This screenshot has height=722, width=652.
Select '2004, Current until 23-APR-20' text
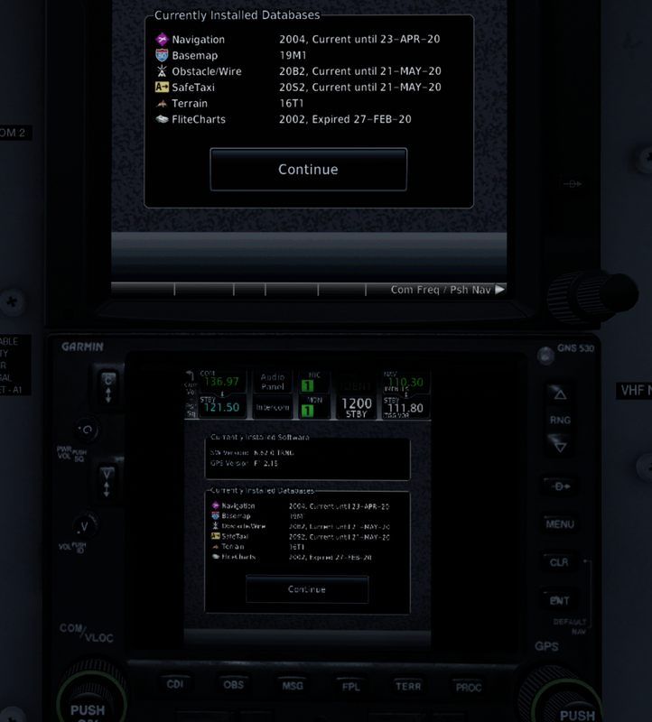pos(359,39)
